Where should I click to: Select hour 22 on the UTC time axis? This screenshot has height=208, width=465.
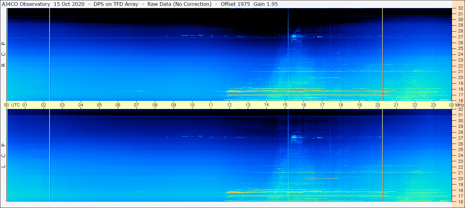coord(415,105)
